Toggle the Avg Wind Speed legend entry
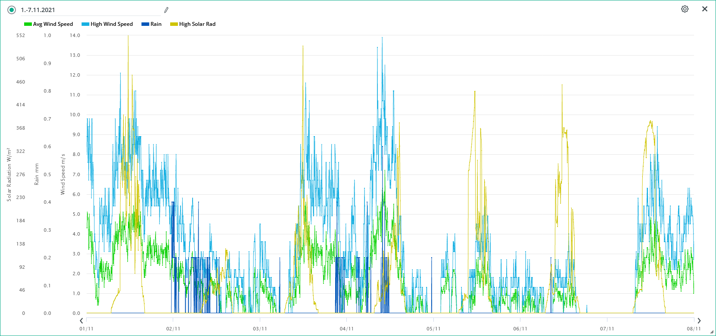This screenshot has height=336, width=716. tap(49, 24)
